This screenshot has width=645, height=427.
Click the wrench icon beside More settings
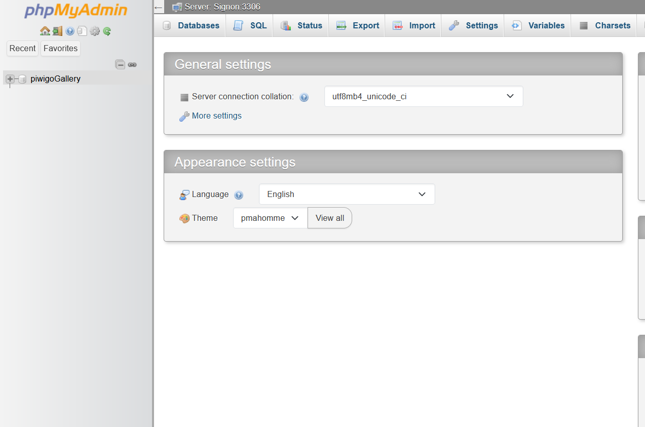(x=184, y=117)
